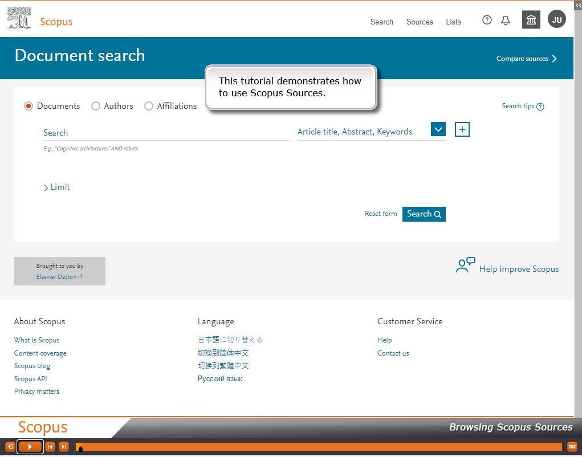Open What is Scopus link
Viewport: 582px width, 457px height.
tap(36, 340)
